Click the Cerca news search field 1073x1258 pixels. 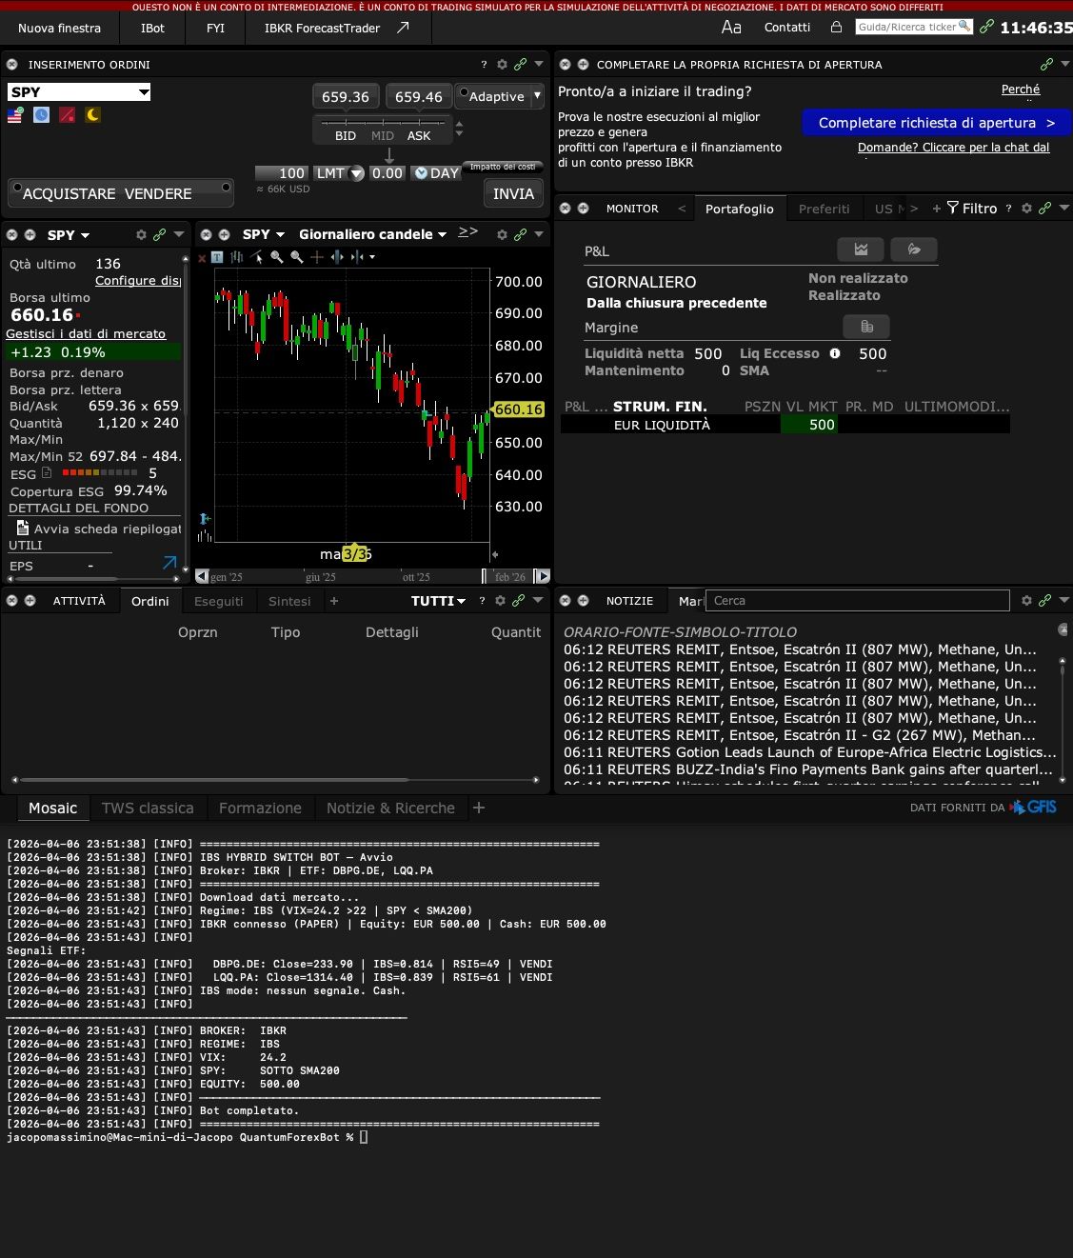click(857, 601)
